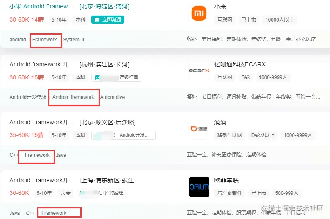The image size is (330, 219).
Task: Click the 餐补, 节日福利, 通讯补贴 benefits text
Action: coord(253,97)
